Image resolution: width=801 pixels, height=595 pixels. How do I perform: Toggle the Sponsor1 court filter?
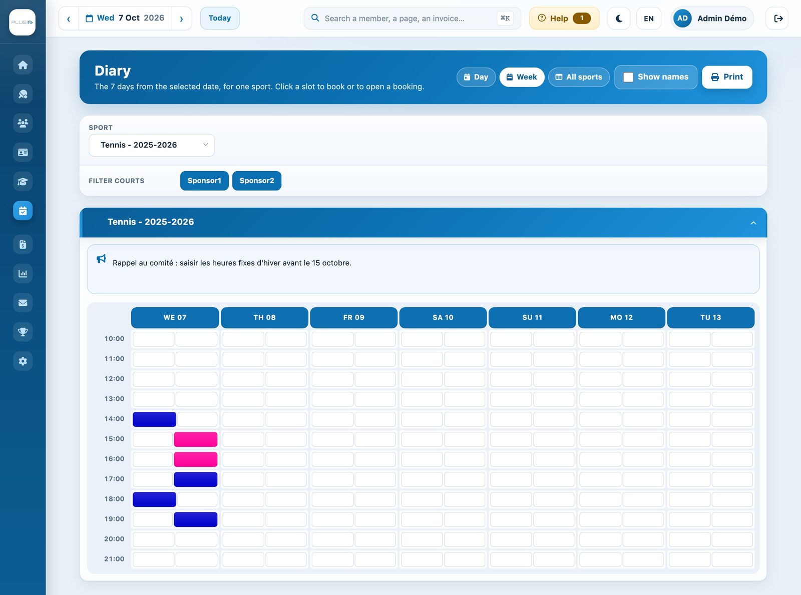pyautogui.click(x=204, y=181)
